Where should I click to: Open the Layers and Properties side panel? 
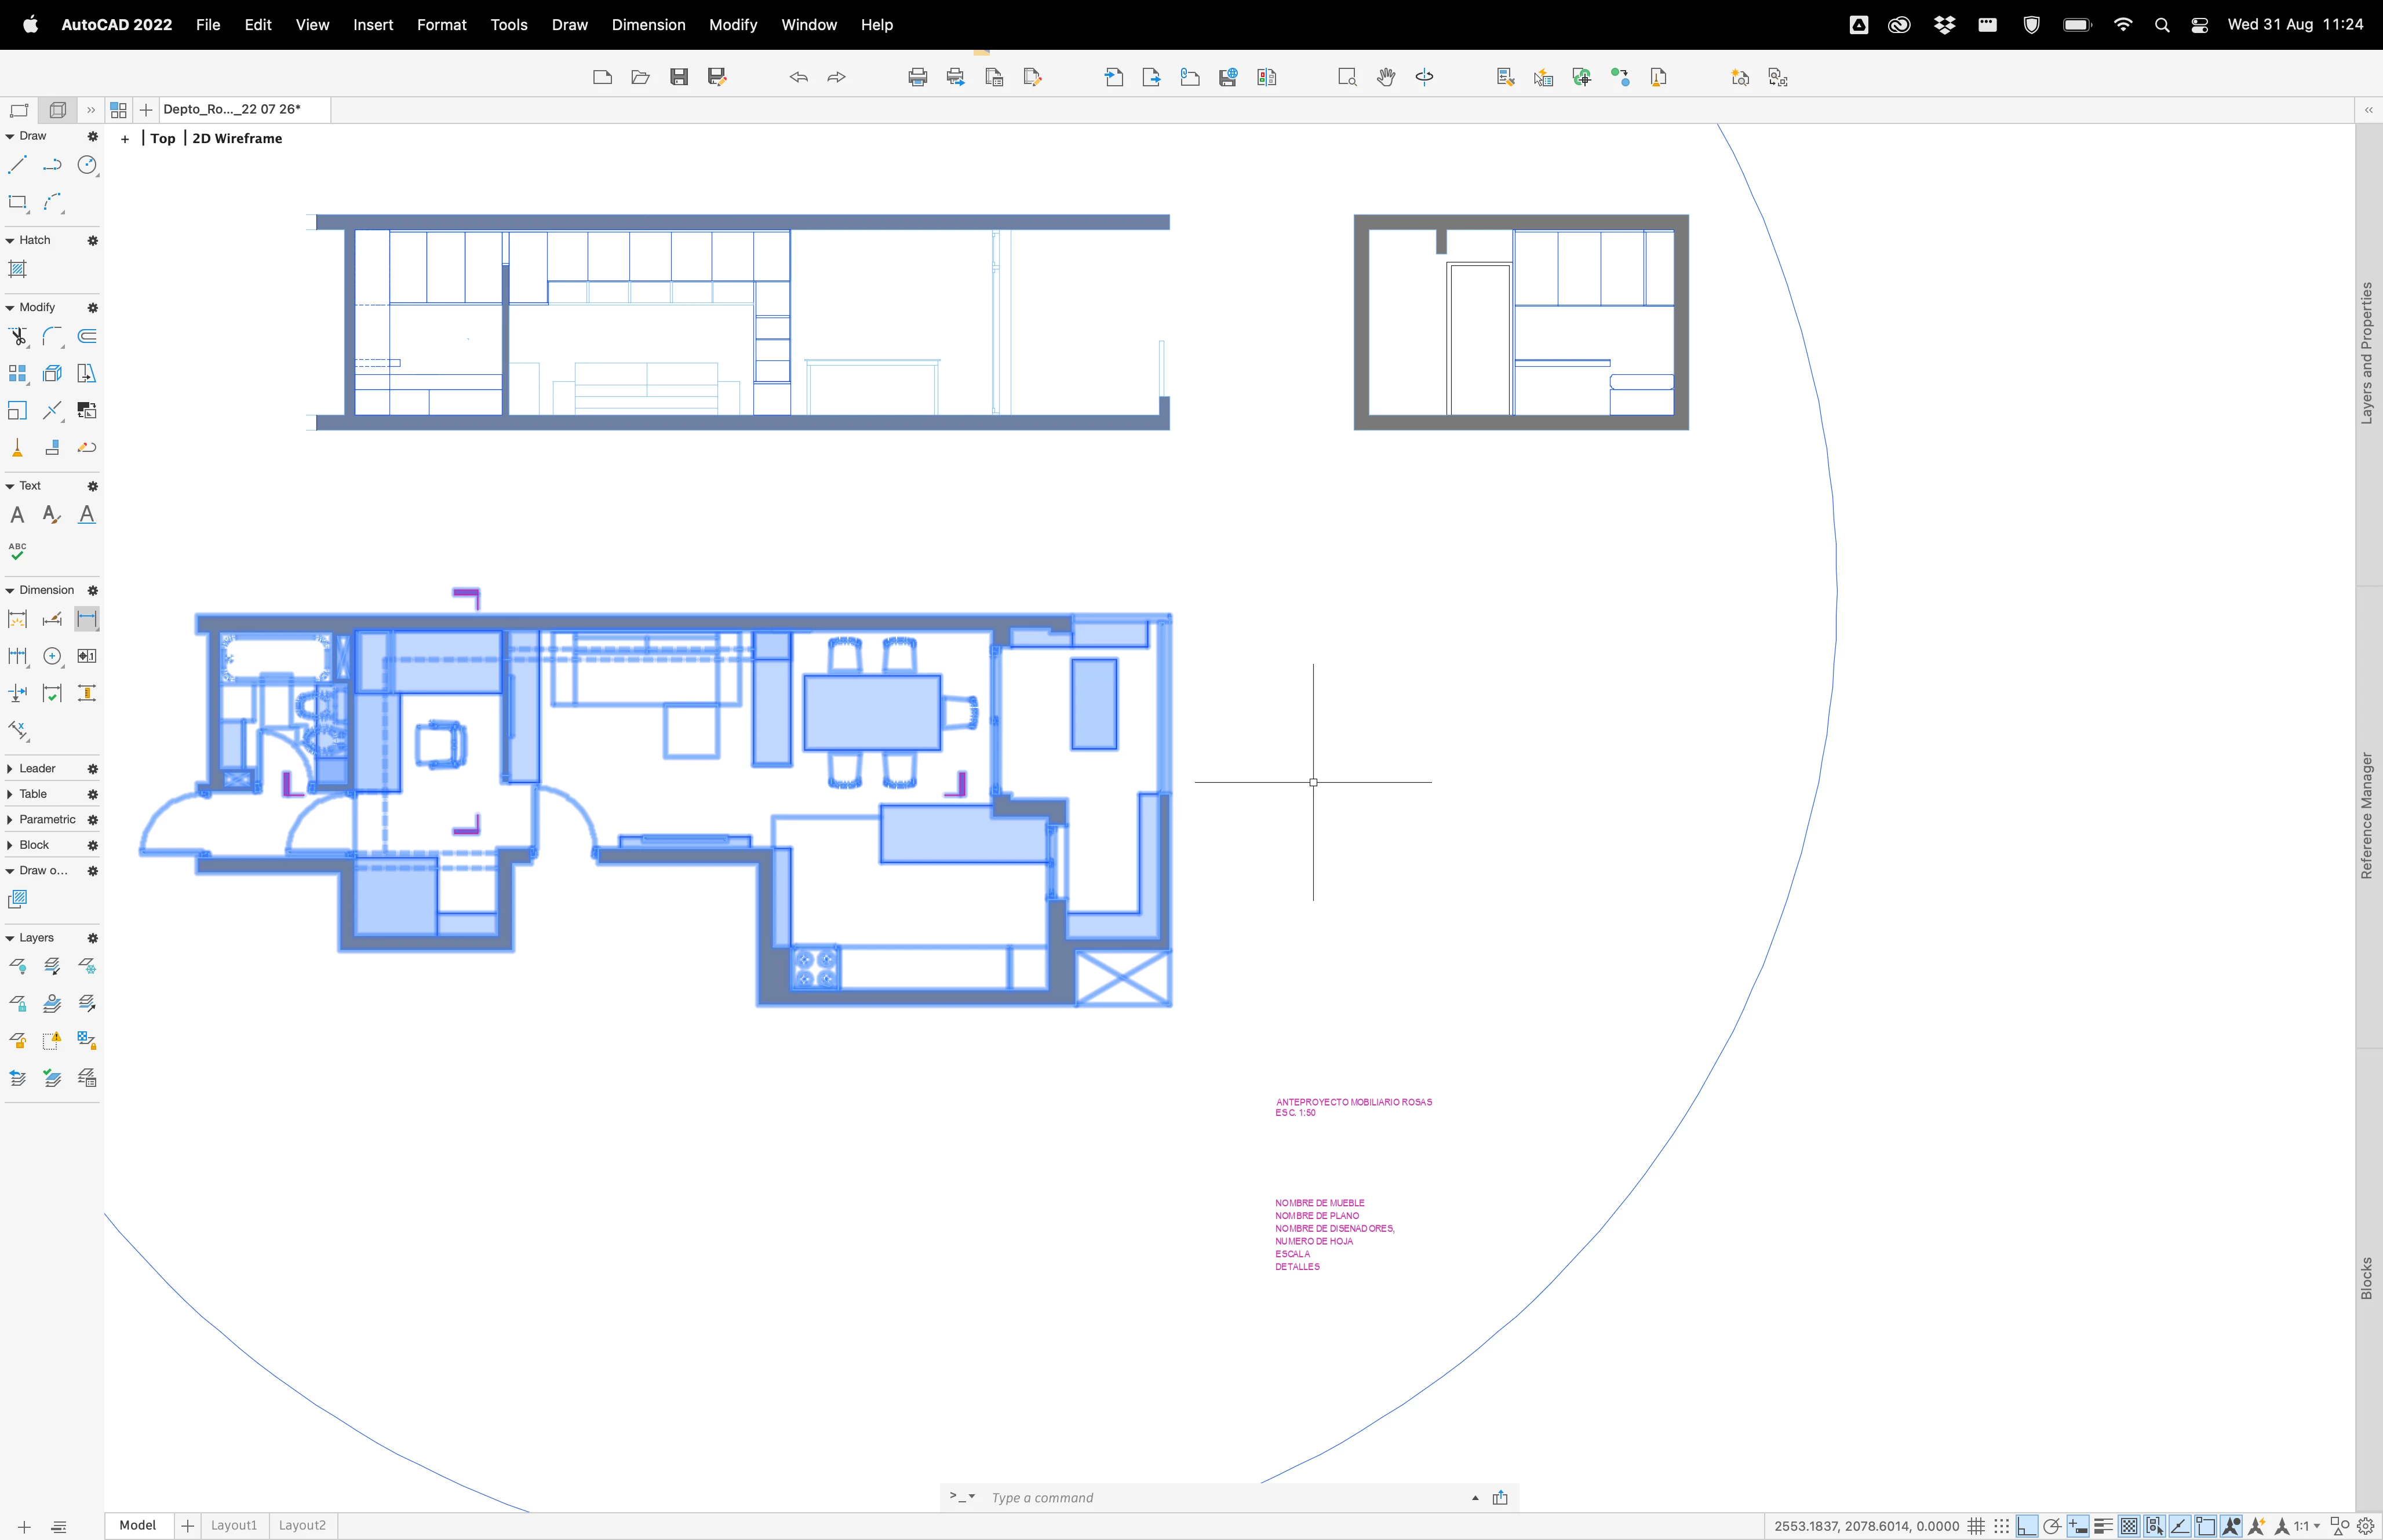pyautogui.click(x=2366, y=353)
